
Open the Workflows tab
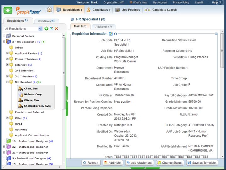click(46, 21)
